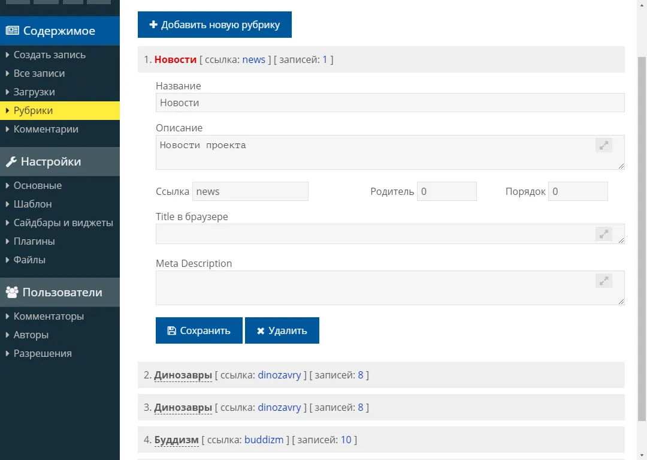Expand category number 2 Динозавры

tap(183, 375)
